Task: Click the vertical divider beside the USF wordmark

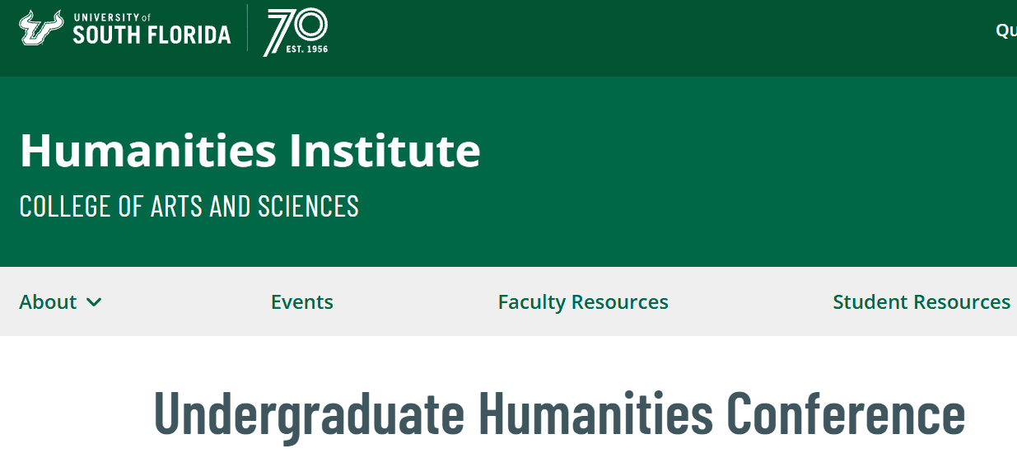Action: click(x=247, y=28)
